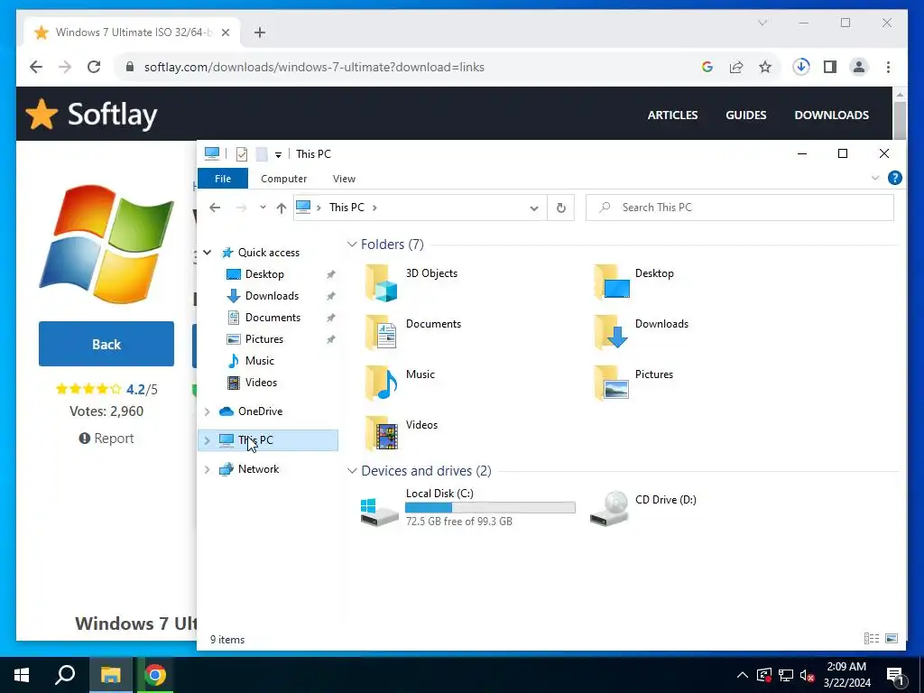The height and width of the screenshot is (693, 924).
Task: Collapse the Quick access tree node
Action: tap(208, 253)
